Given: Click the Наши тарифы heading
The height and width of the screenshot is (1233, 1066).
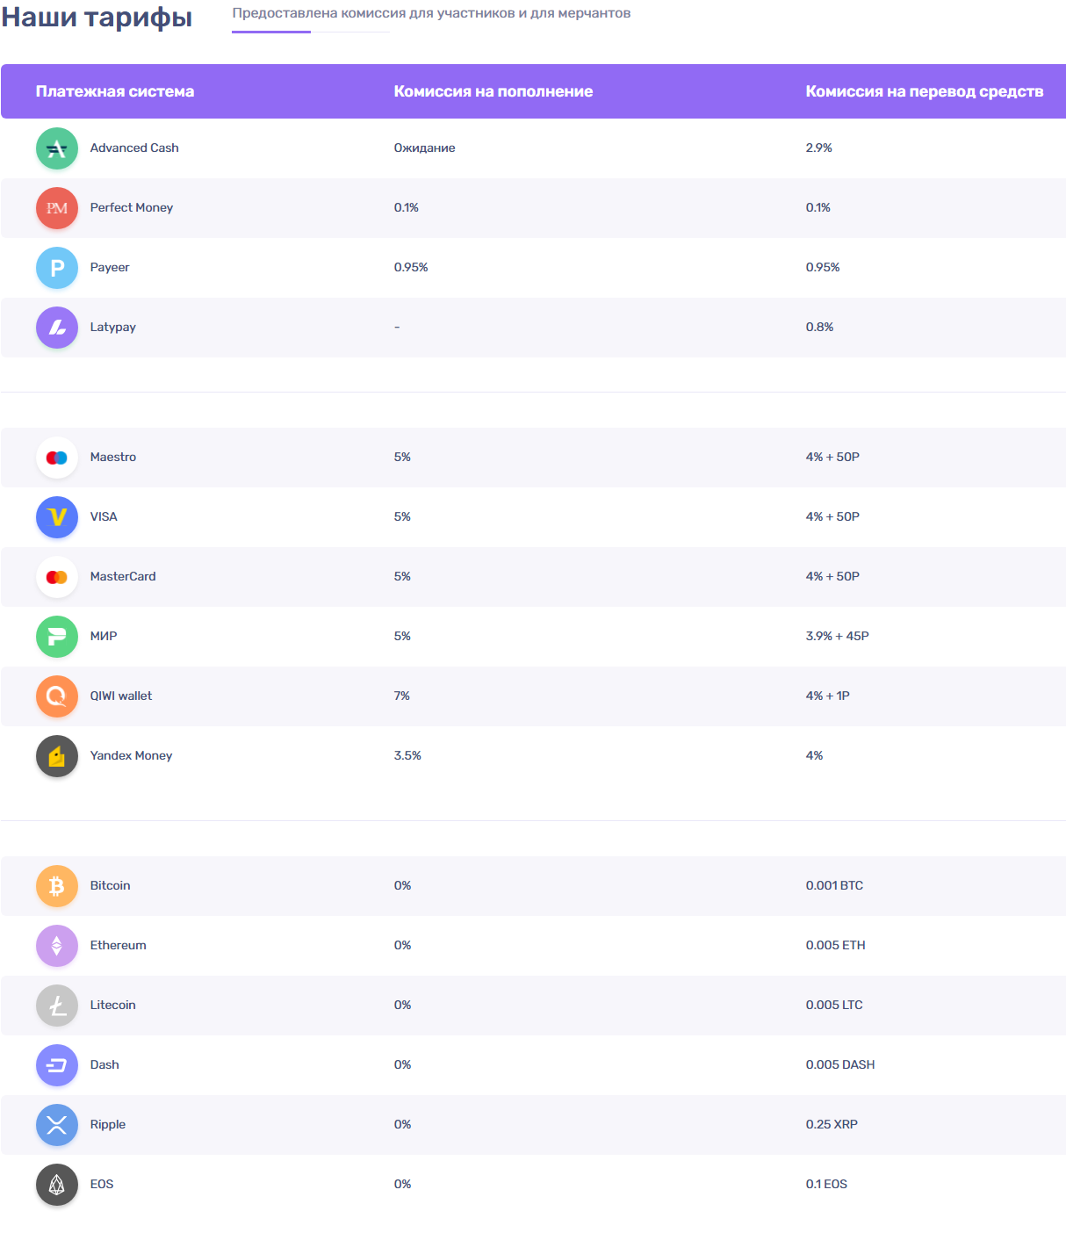Looking at the screenshot, I should pyautogui.click(x=97, y=16).
